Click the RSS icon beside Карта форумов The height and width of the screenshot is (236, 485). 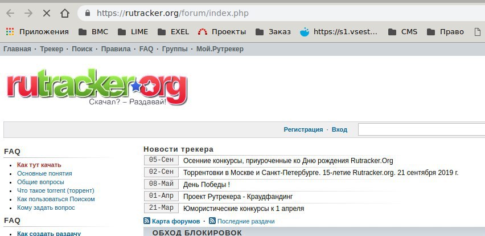147,221
